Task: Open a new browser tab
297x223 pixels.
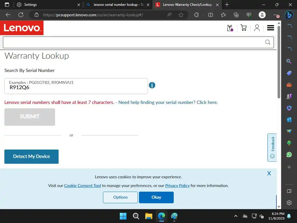Action: pos(227,5)
